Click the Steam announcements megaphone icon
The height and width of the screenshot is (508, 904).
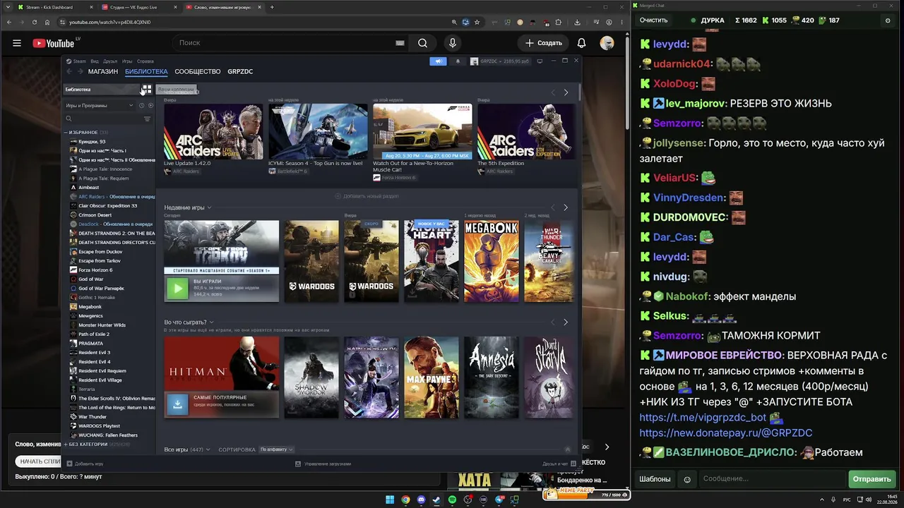coord(439,61)
